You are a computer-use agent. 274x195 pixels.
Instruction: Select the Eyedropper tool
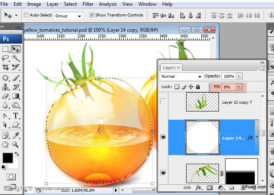coord(16,135)
